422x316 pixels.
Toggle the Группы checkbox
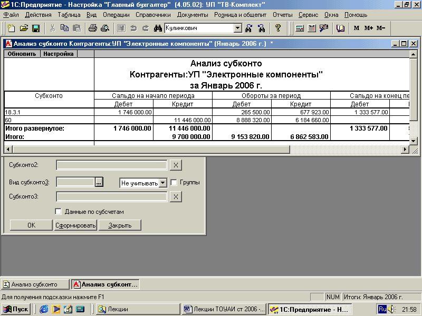tap(174, 182)
